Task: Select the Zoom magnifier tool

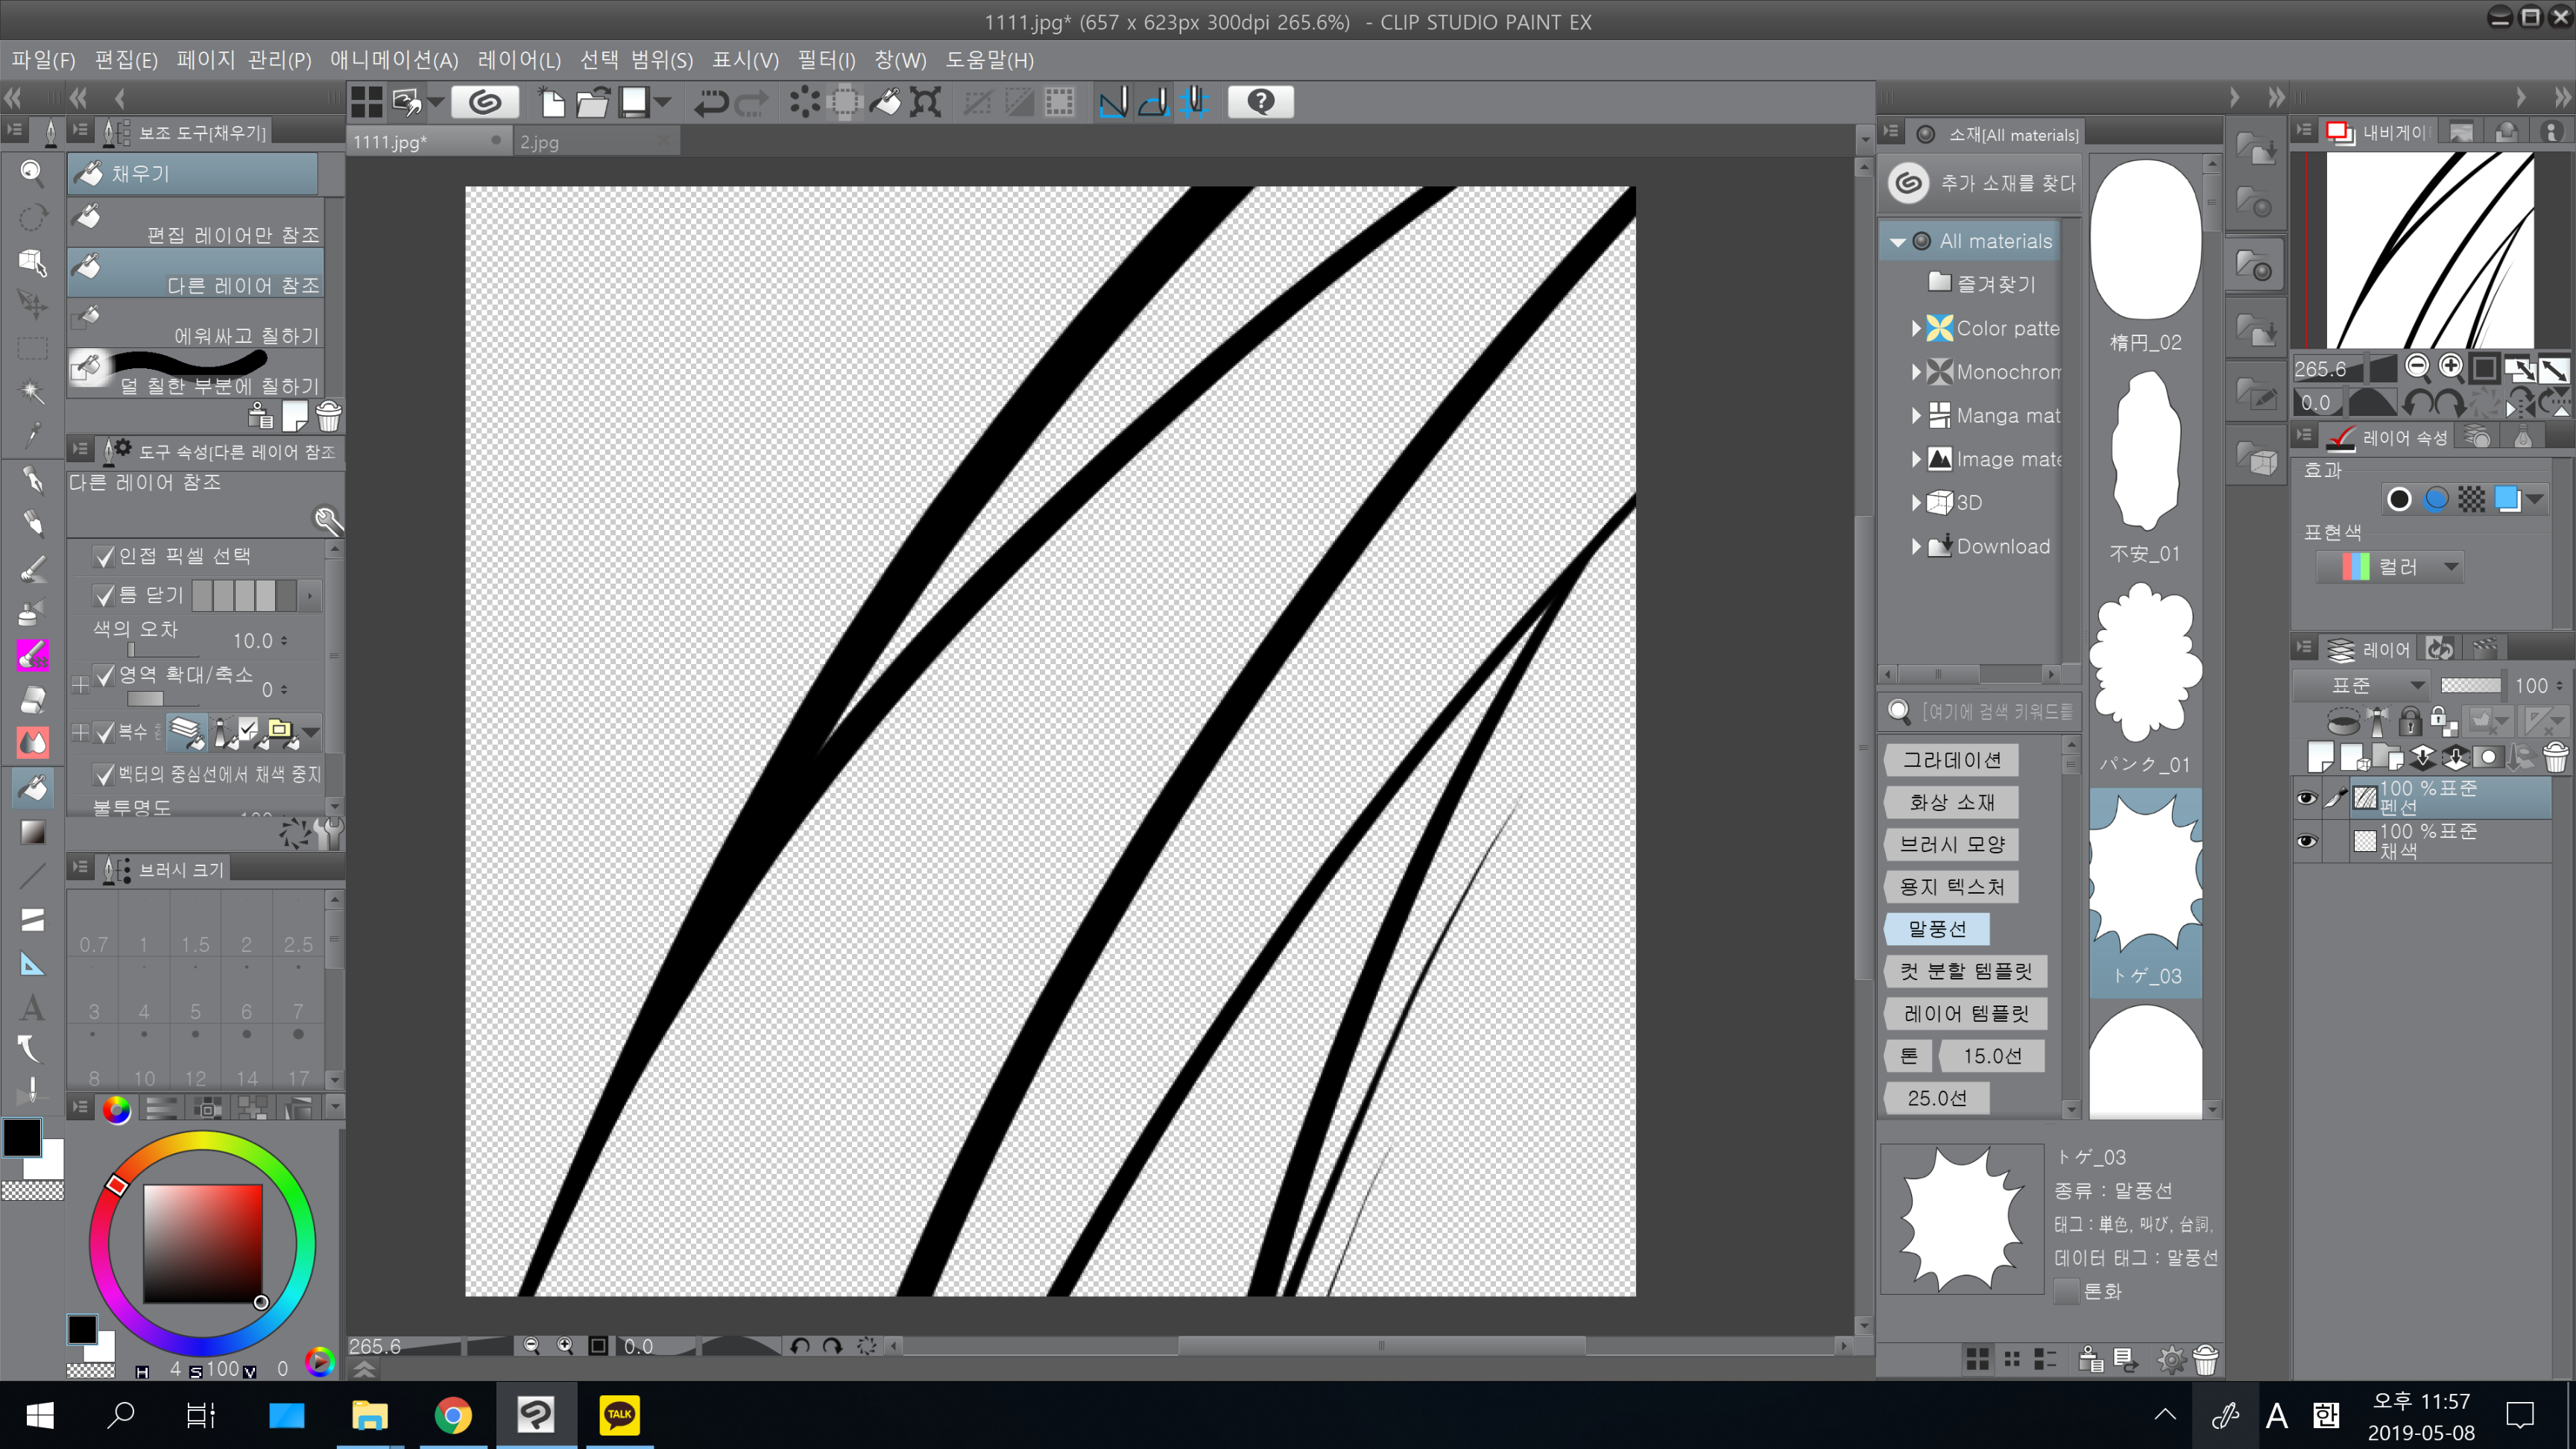Action: [32, 173]
